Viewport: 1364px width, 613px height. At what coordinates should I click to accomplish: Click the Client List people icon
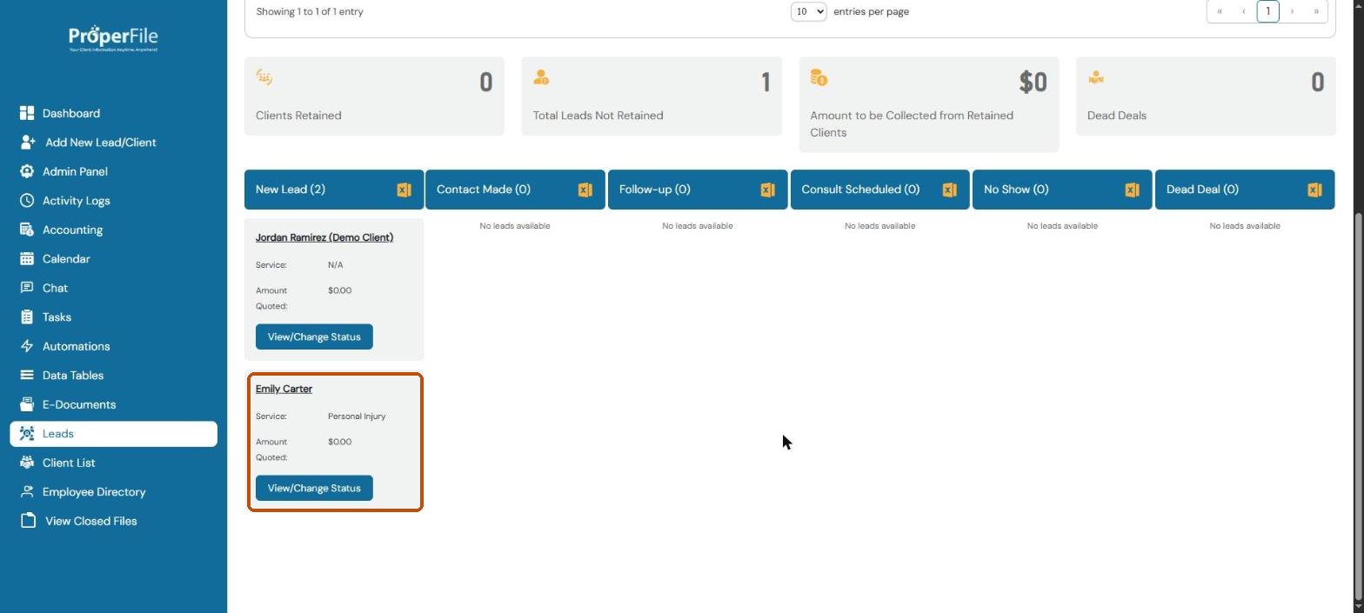[27, 463]
